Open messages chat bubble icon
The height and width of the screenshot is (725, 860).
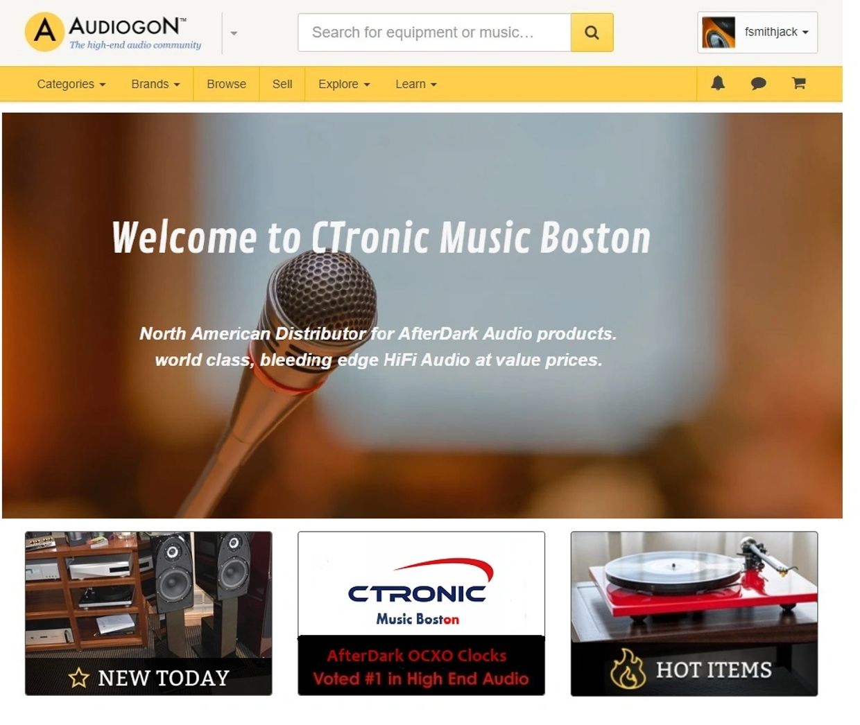[x=758, y=84]
